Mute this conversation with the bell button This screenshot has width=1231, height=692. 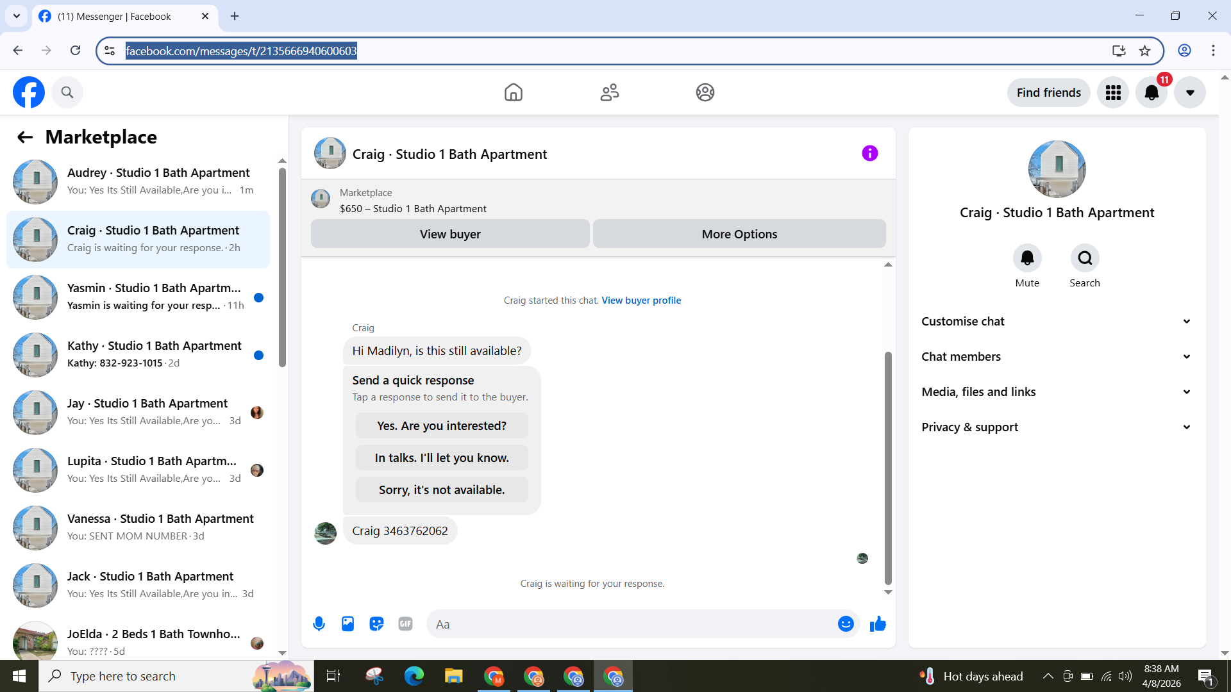click(1027, 258)
